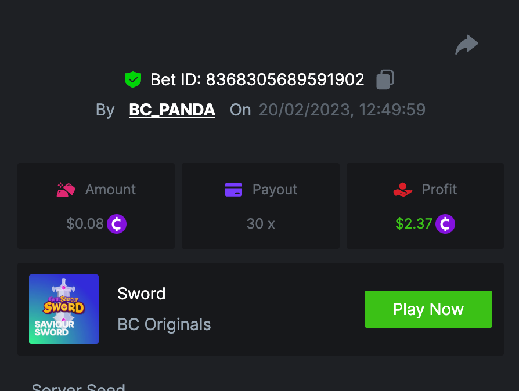The width and height of the screenshot is (519, 391).
Task: Open the BC_PANDA user profile
Action: (172, 110)
